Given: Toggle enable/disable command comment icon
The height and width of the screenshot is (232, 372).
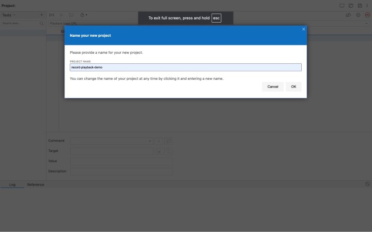Looking at the screenshot, I should [x=159, y=141].
